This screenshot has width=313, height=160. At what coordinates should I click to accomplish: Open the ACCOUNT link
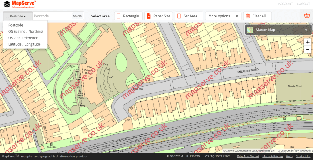coord(285,4)
